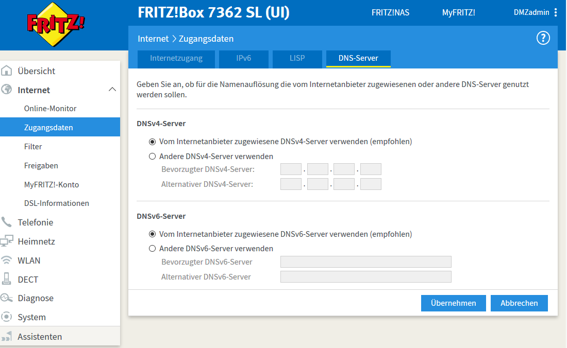Click the FRITZ! logo
567x348 pixels.
55,25
